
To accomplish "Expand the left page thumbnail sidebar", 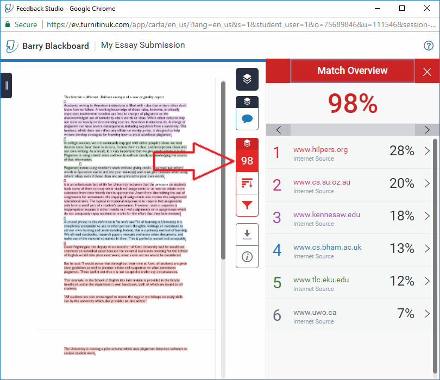I will (7, 85).
